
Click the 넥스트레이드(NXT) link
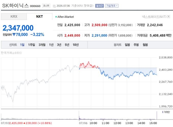click(x=154, y=17)
